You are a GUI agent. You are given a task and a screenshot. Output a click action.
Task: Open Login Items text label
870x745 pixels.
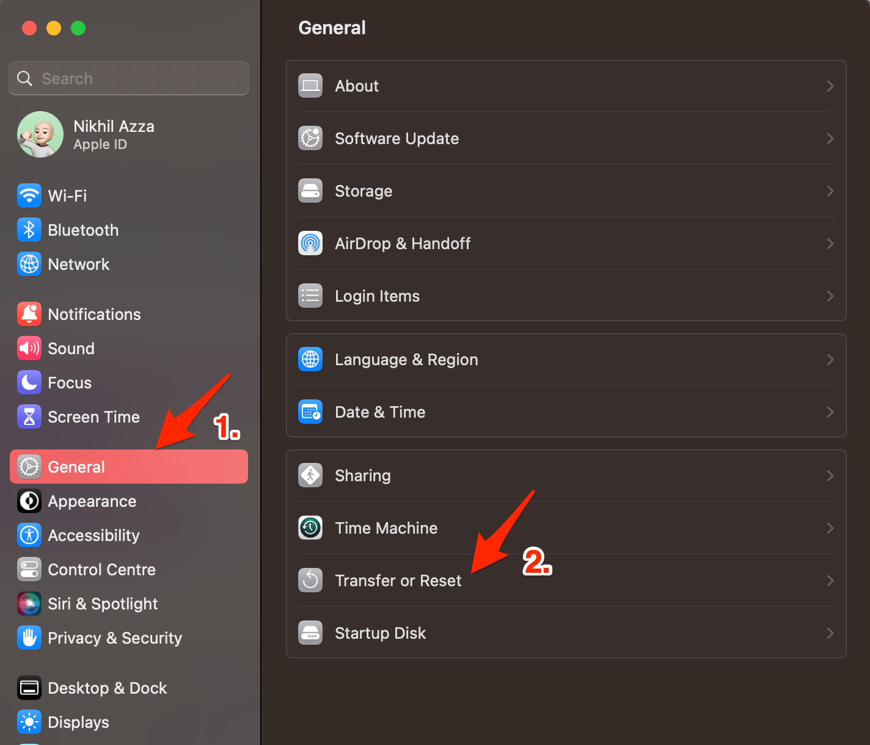[378, 296]
